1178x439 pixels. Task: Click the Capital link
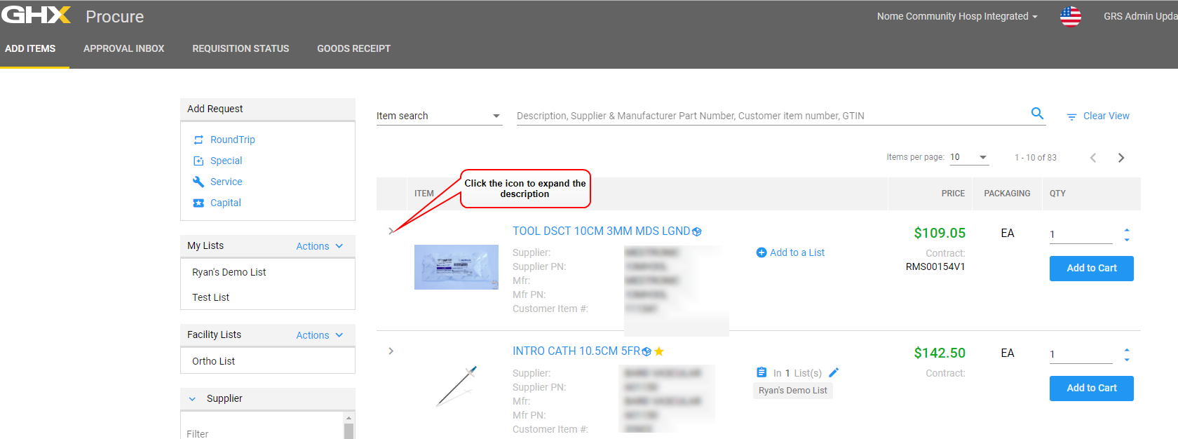pos(225,203)
